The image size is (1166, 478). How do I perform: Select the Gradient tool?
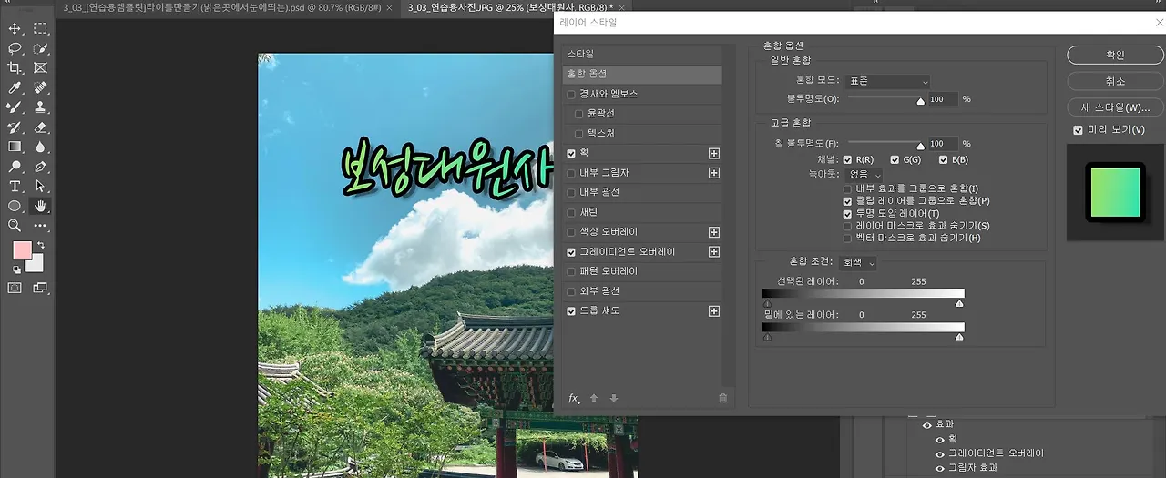15,147
